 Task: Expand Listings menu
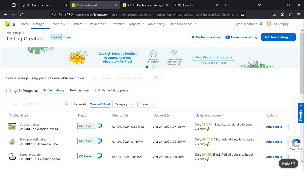click(x=40, y=24)
